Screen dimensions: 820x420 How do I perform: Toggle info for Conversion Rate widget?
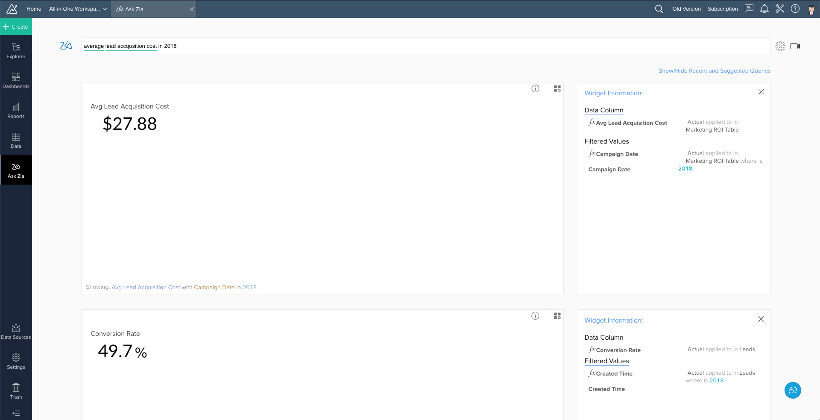[535, 316]
